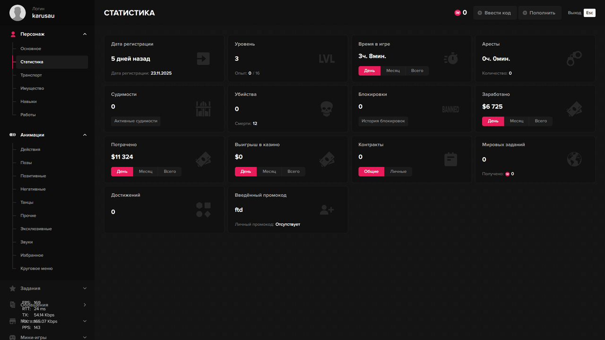
Task: Click the Пополнить button
Action: point(540,13)
